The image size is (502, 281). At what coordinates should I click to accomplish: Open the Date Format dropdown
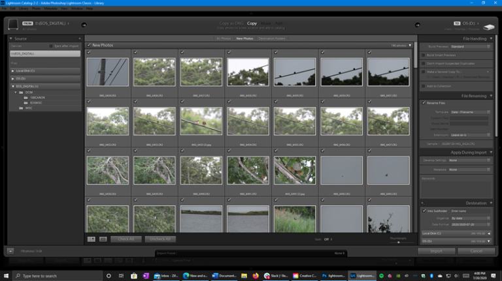(471, 224)
